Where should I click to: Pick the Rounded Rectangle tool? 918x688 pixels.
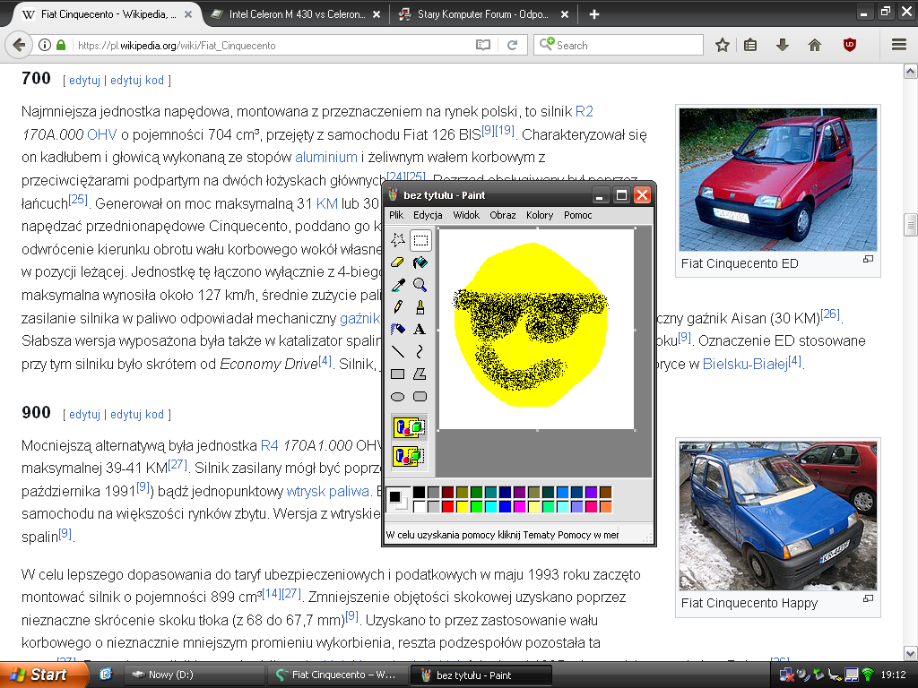[x=420, y=397]
